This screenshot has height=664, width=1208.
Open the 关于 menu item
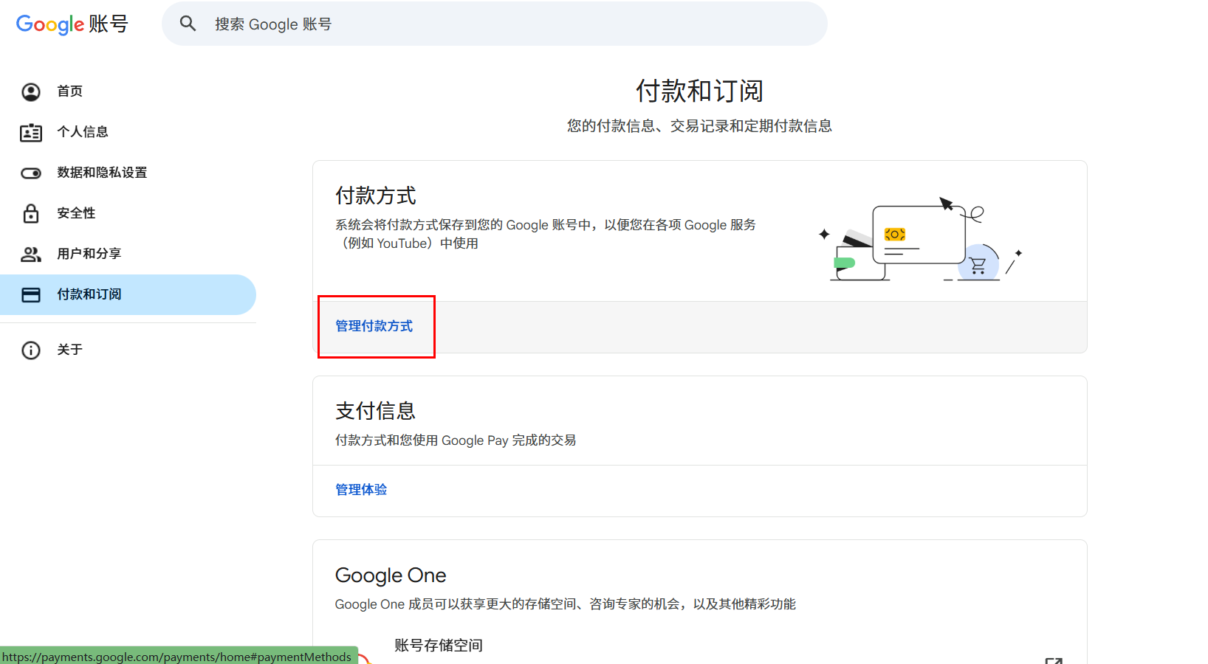tap(128, 350)
